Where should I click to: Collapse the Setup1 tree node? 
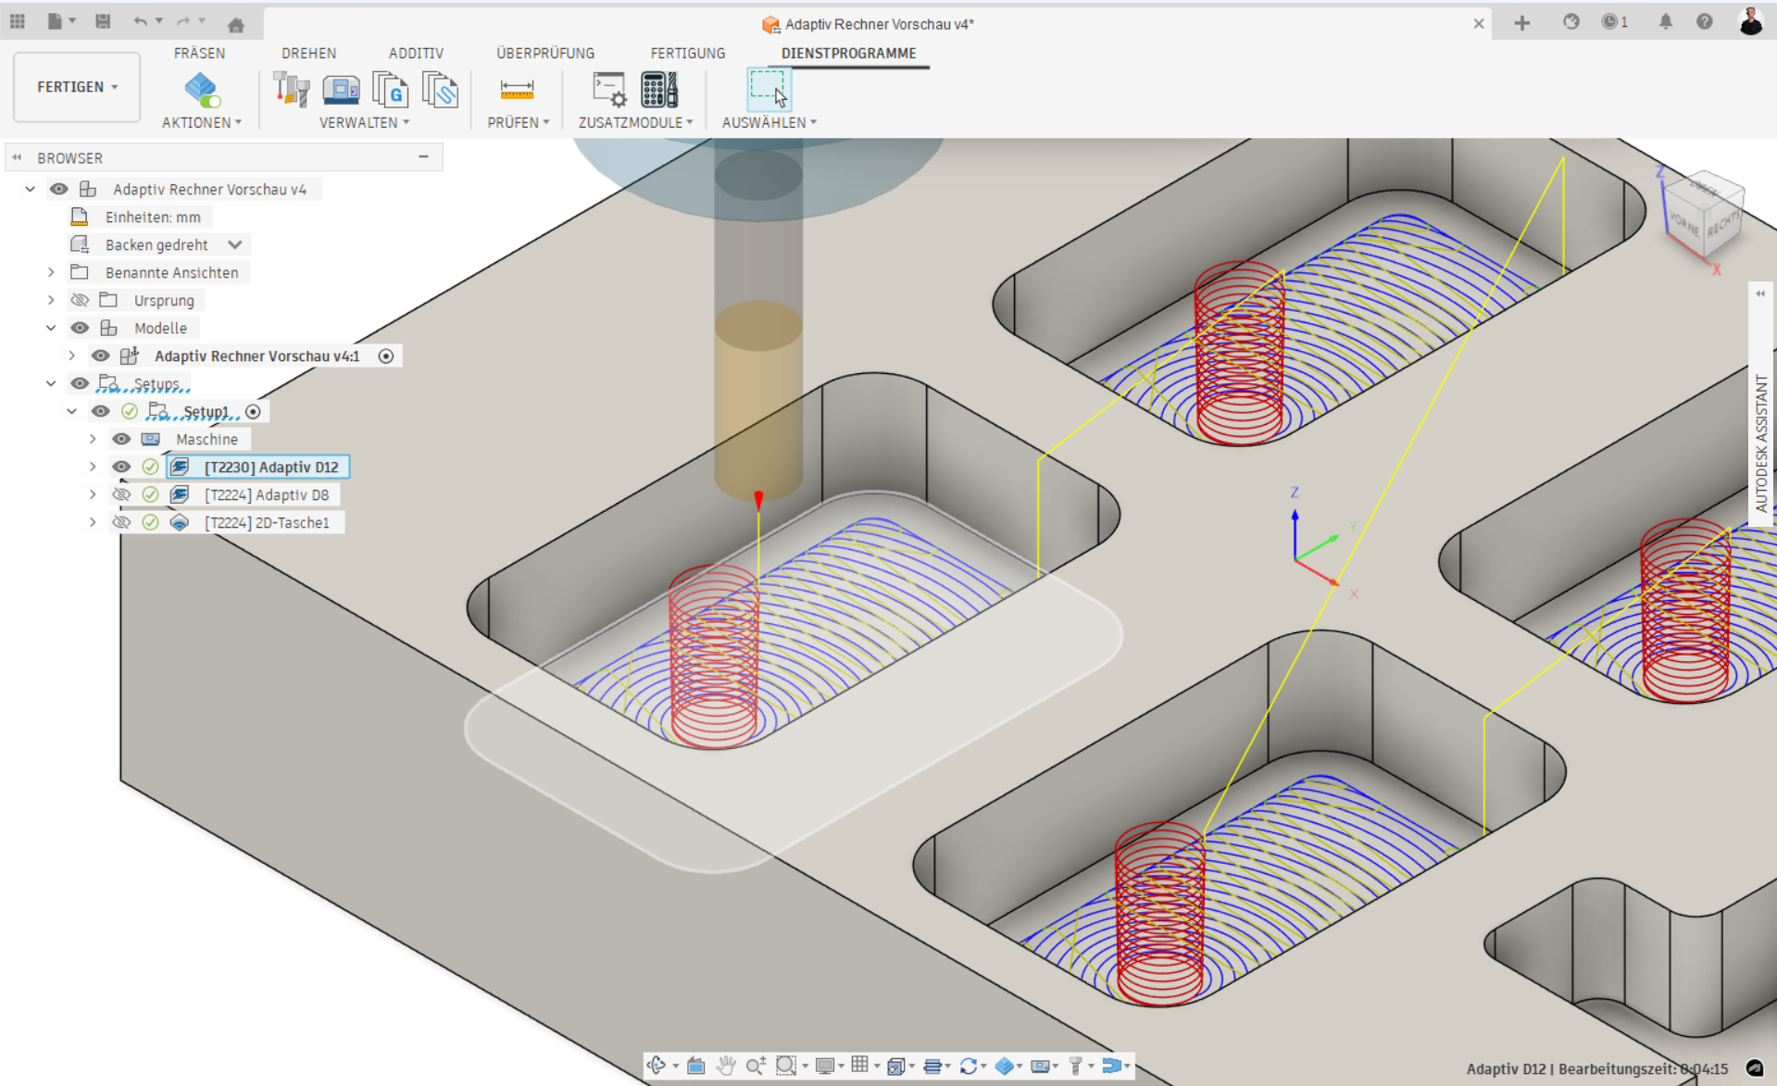[x=71, y=411]
